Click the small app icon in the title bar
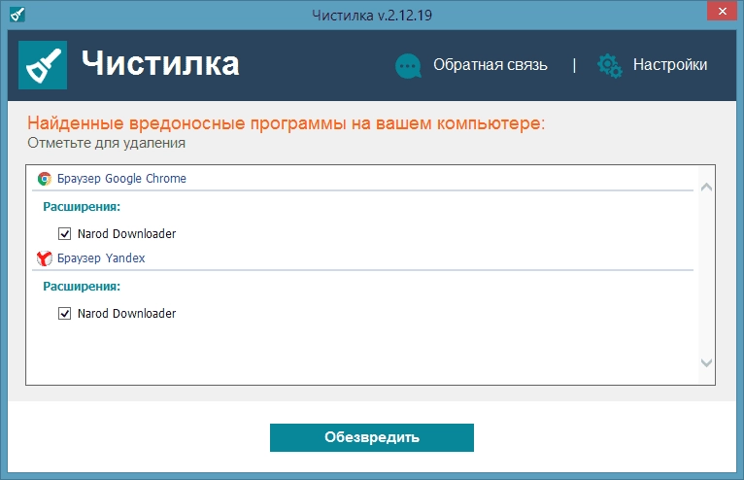This screenshot has height=480, width=744. coord(17,15)
